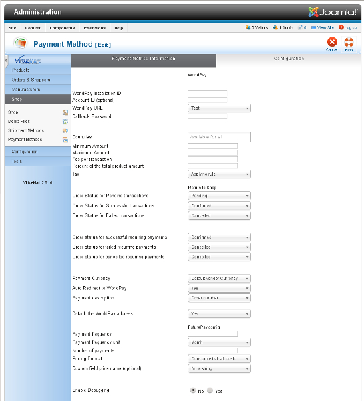
Task: Click the Payment frequency field
Action: [212, 334]
